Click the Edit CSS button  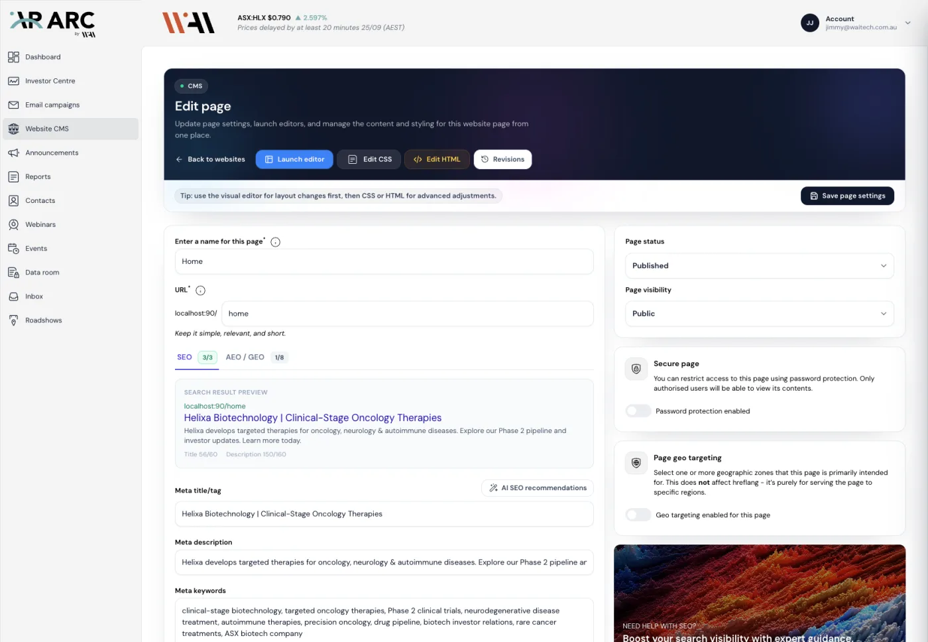click(369, 159)
